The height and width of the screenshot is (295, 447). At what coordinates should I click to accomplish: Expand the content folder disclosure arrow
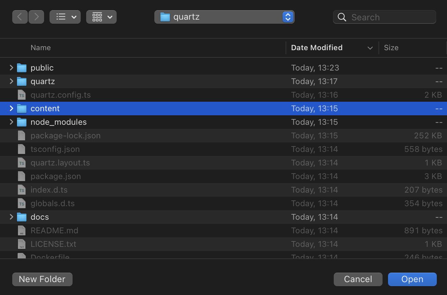12,109
